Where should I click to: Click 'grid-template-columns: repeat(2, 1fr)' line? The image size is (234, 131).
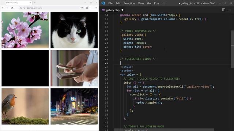[165, 19]
